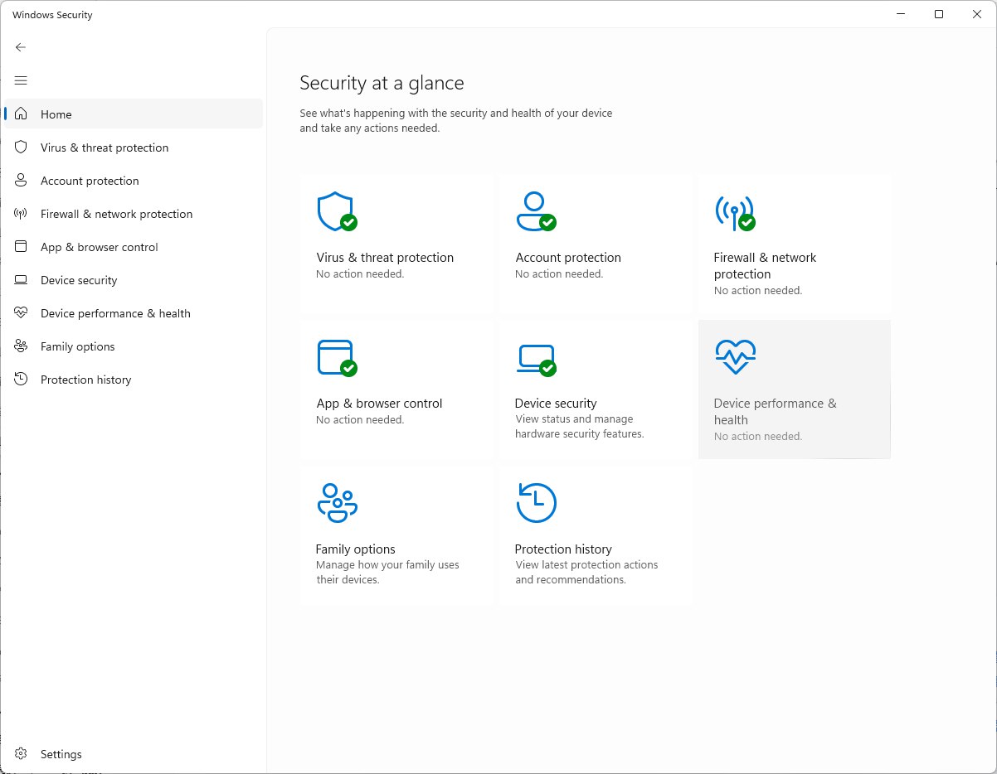Toggle the hamburger navigation menu
Screen dimensions: 997x774
tap(21, 80)
